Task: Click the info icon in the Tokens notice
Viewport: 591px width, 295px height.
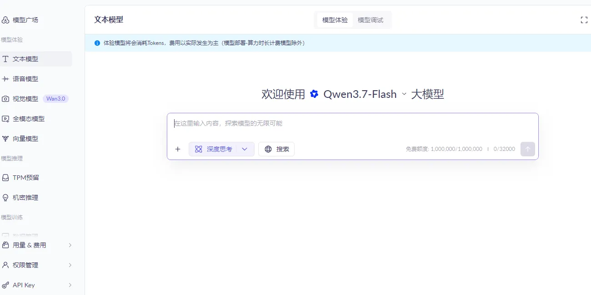Action: click(x=97, y=43)
